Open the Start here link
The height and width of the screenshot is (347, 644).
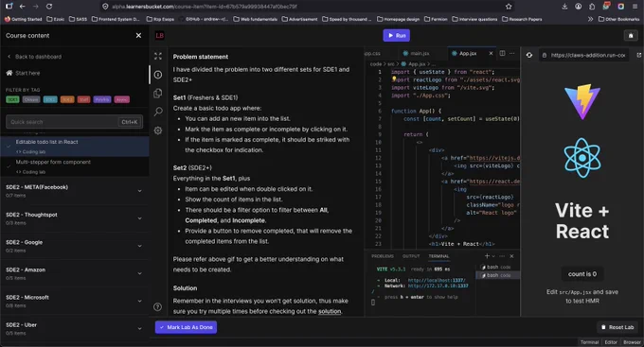(23, 73)
